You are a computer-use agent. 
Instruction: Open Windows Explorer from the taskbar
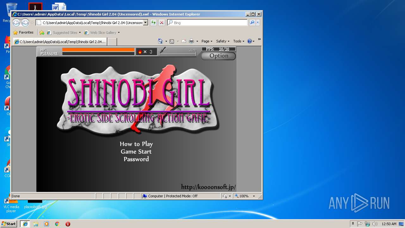tap(36, 224)
